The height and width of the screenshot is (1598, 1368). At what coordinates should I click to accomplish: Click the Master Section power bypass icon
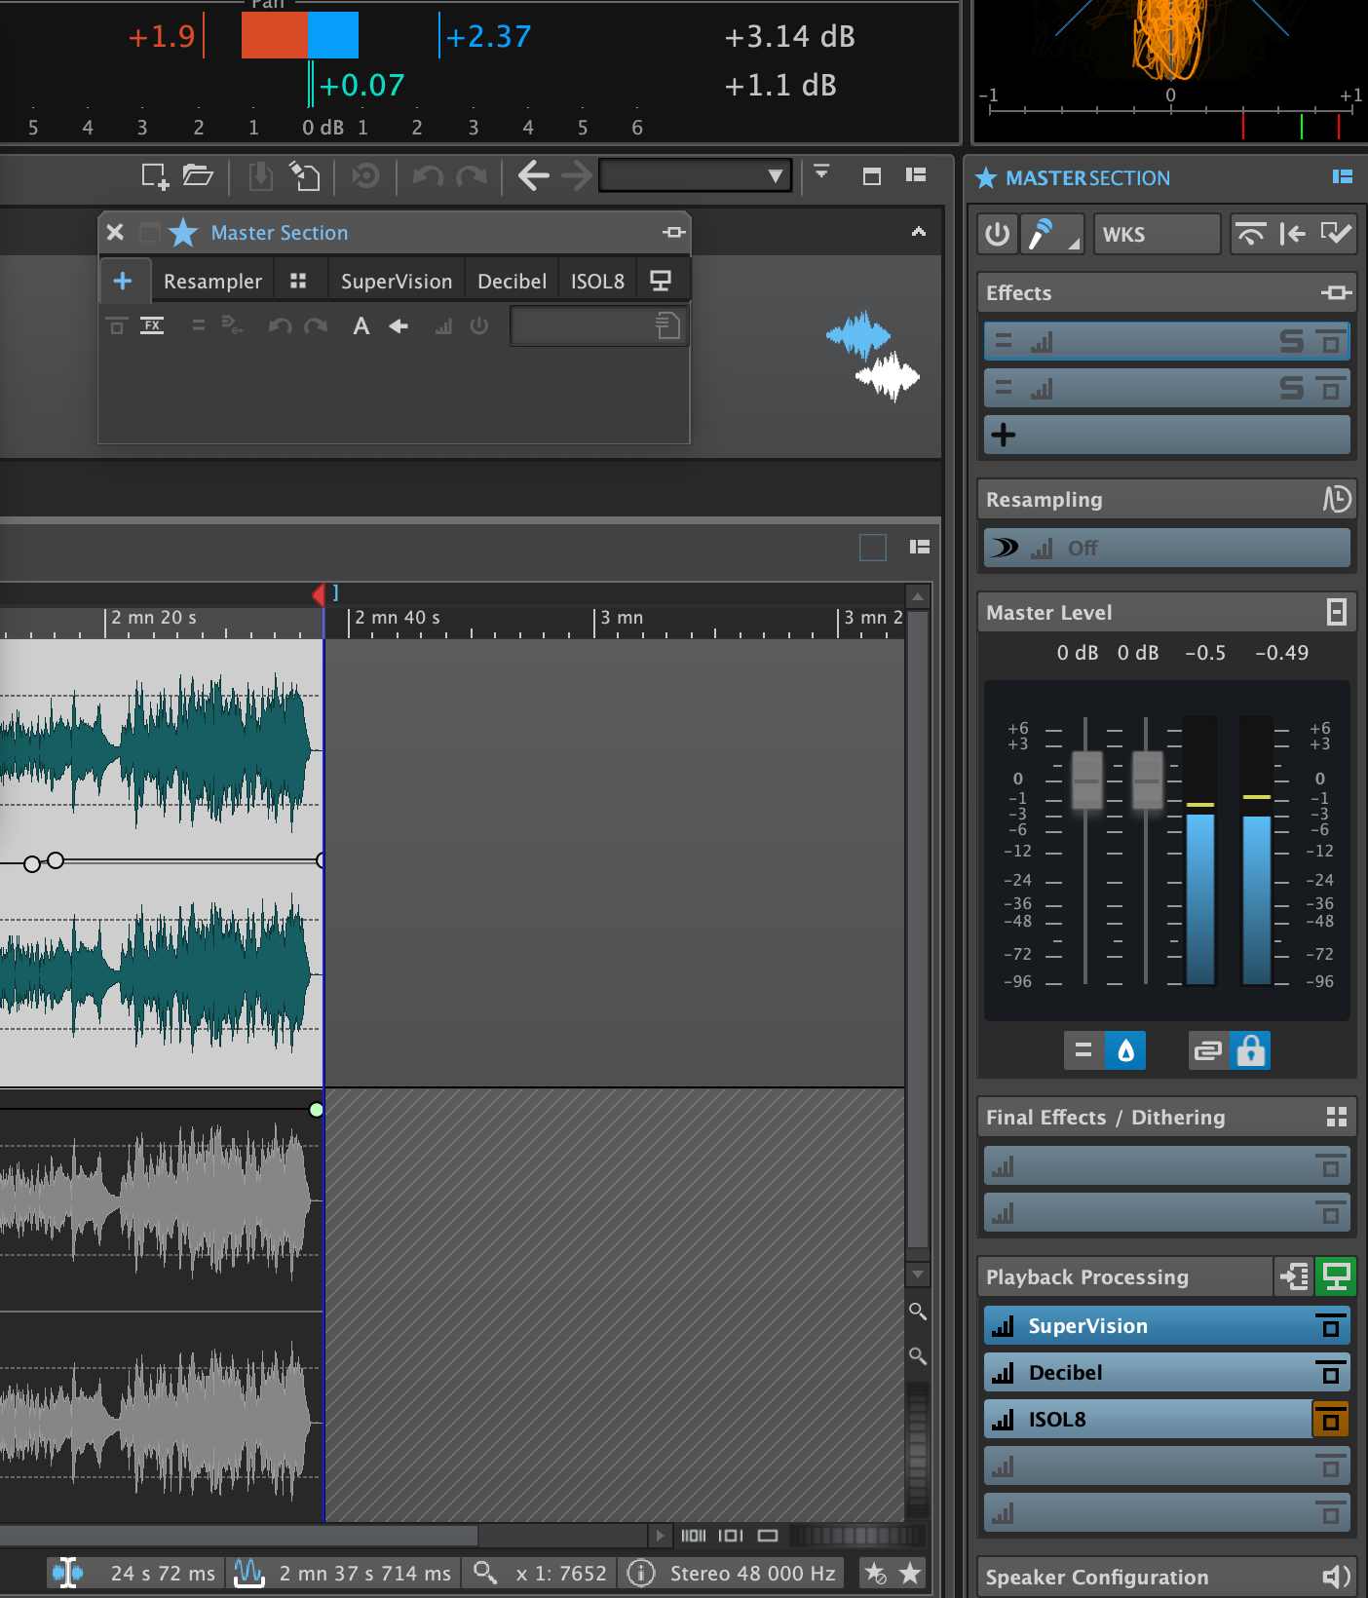(x=997, y=234)
